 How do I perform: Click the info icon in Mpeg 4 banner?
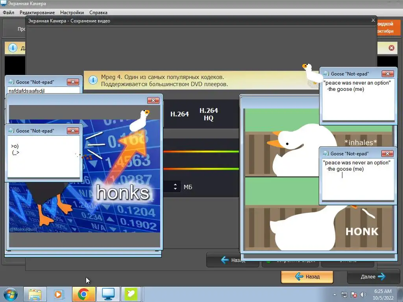click(x=93, y=80)
